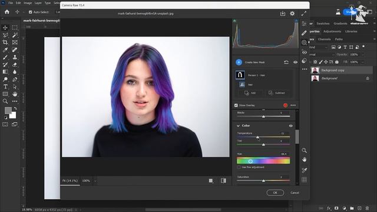Open Camera Raw Red Eye tool
Viewport: 377px width, 212px height.
[304, 52]
